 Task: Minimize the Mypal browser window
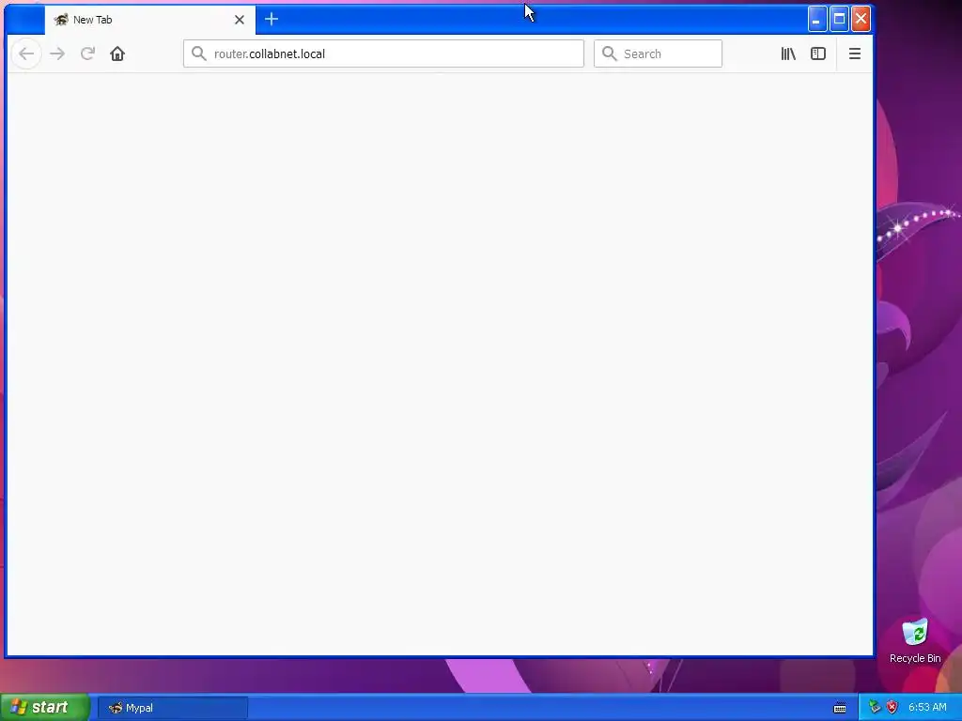coord(817,19)
